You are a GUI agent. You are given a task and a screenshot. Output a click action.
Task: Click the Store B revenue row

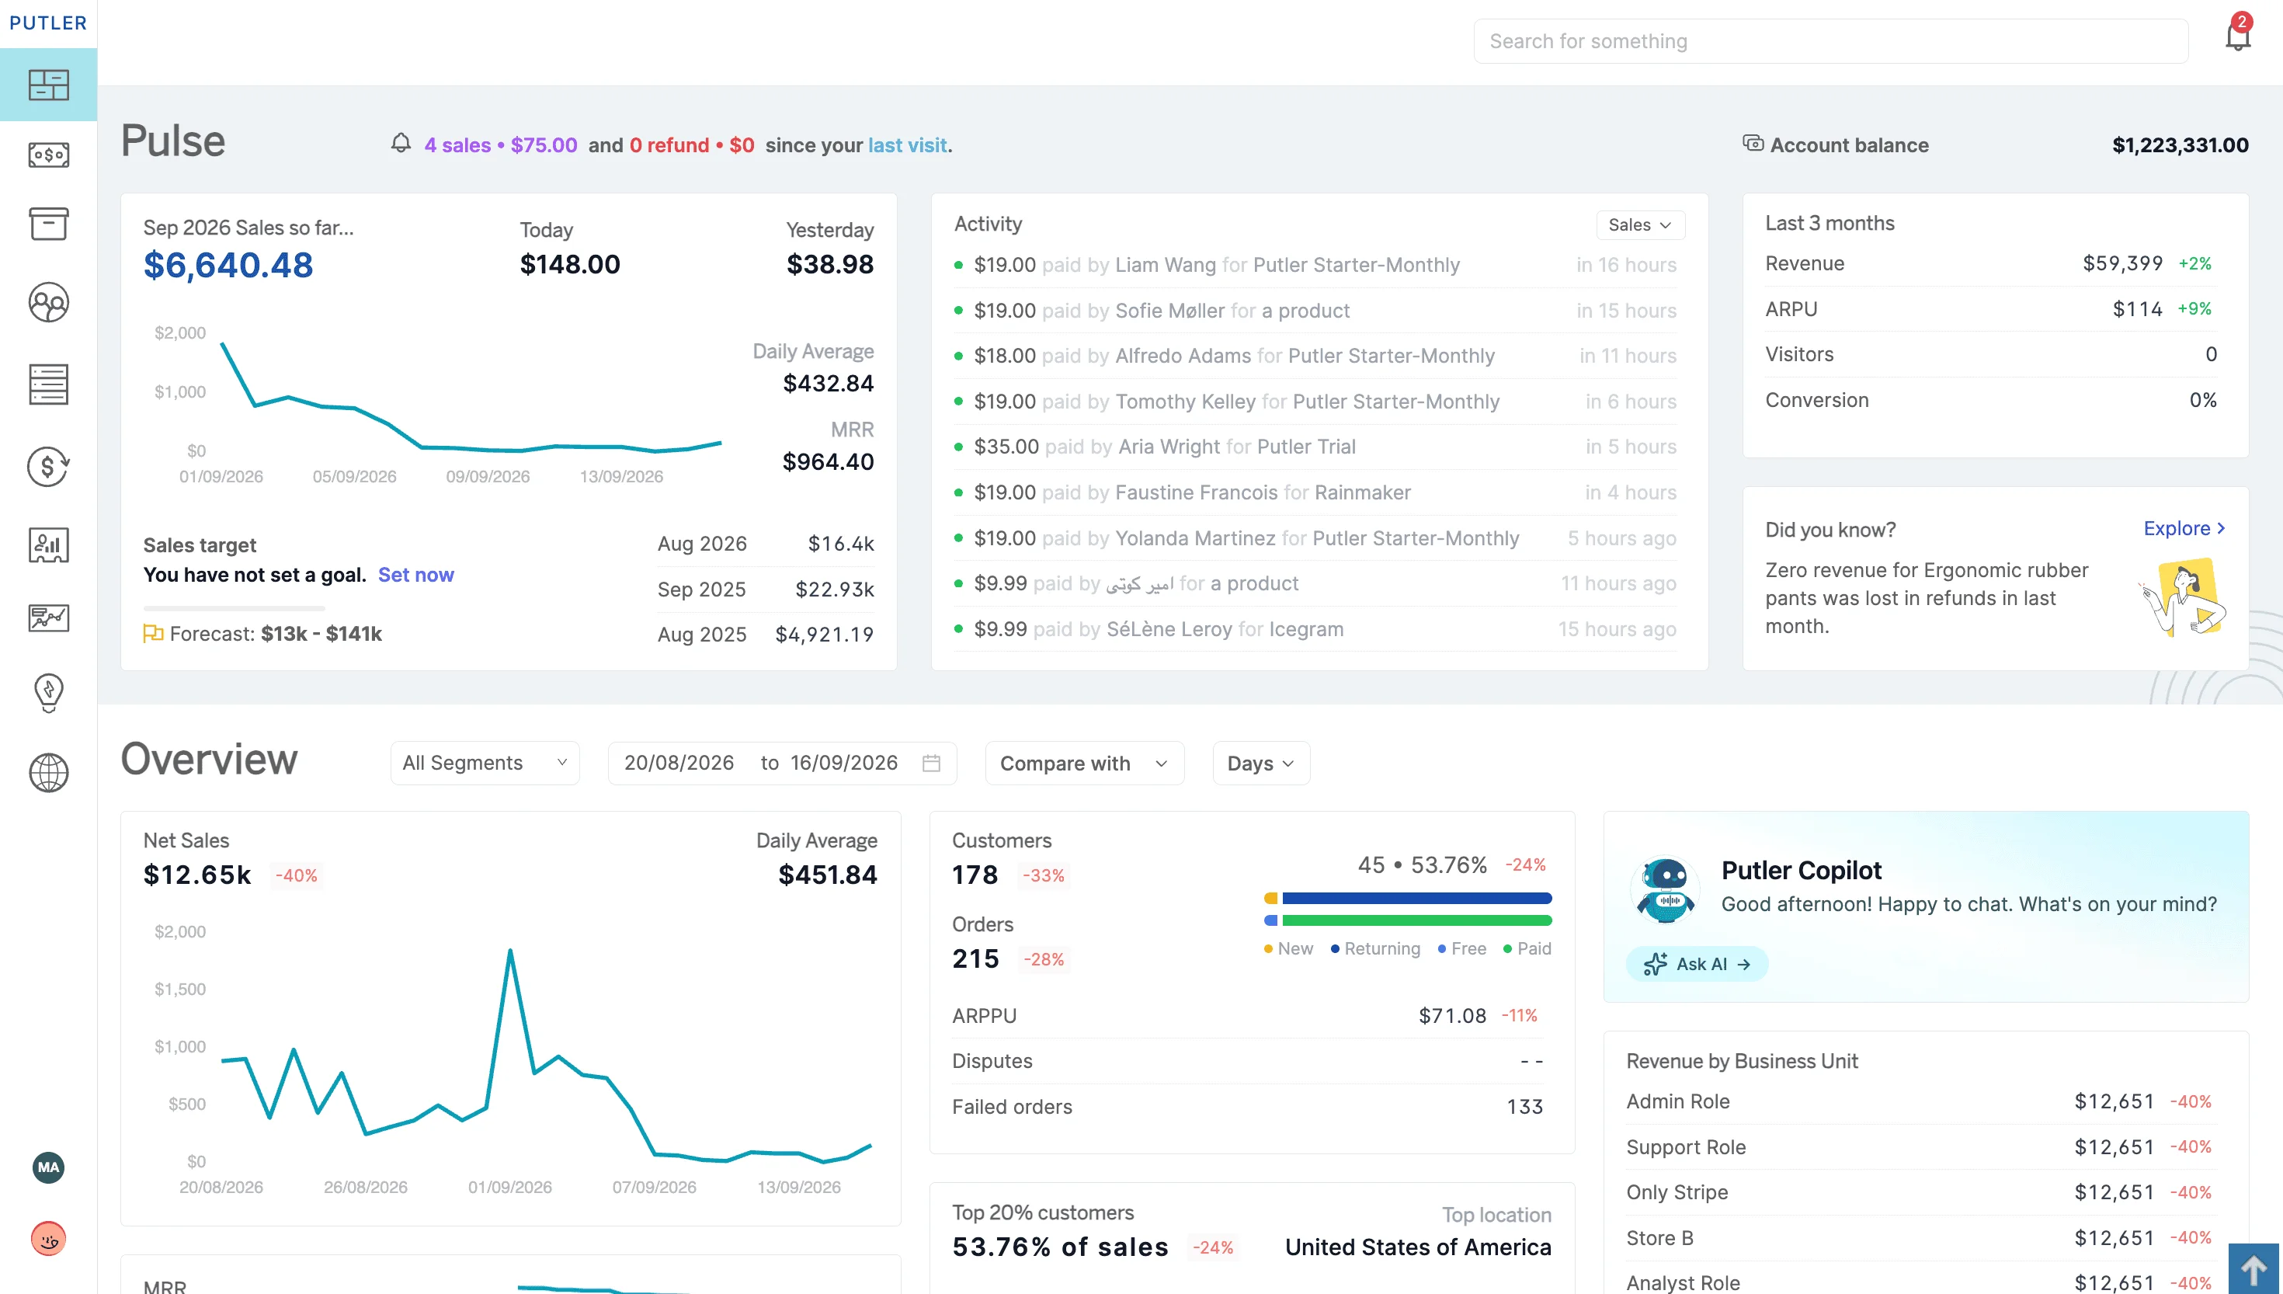[x=1920, y=1238]
